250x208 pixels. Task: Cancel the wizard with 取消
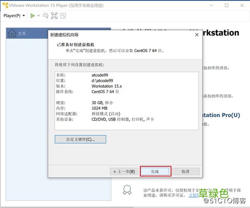pos(185,172)
